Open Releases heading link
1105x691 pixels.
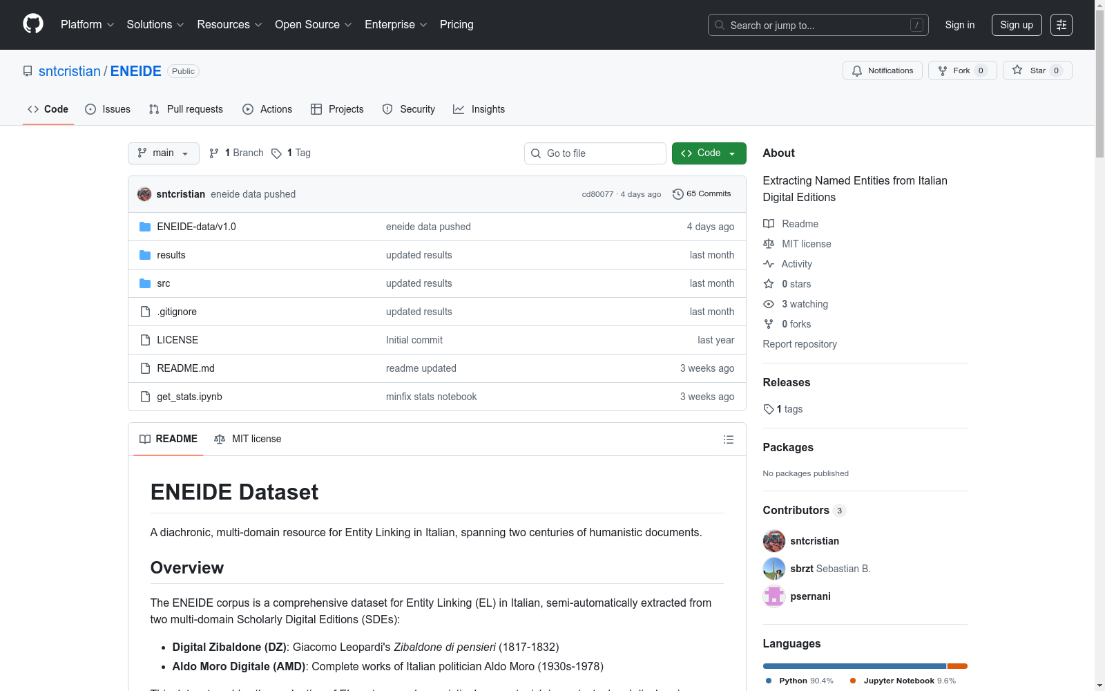click(787, 383)
